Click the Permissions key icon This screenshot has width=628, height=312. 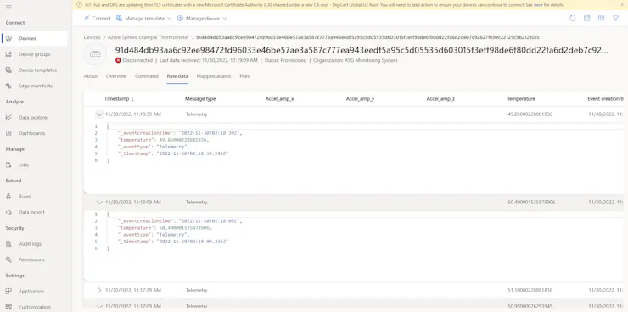8,259
